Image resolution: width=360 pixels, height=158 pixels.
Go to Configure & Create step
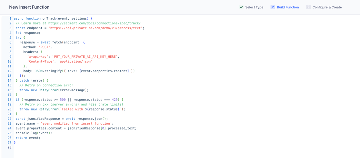tap(327, 7)
